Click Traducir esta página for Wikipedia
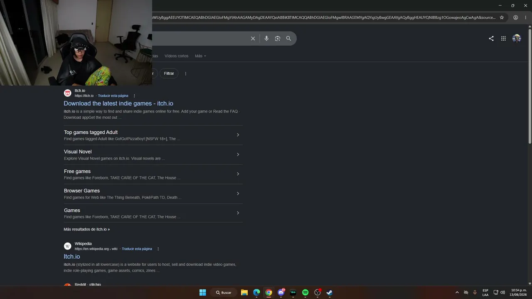This screenshot has width=532, height=299. 137,249
